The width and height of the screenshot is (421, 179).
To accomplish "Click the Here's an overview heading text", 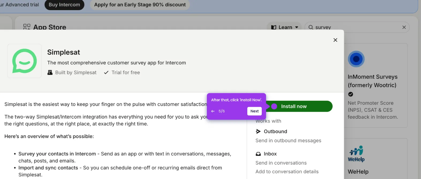I will (49, 136).
